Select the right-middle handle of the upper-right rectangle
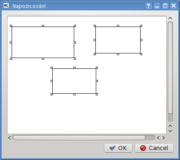The height and width of the screenshot is (160, 180). pos(141,40)
